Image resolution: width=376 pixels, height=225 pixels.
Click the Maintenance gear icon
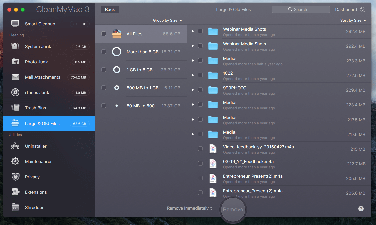coord(15,161)
